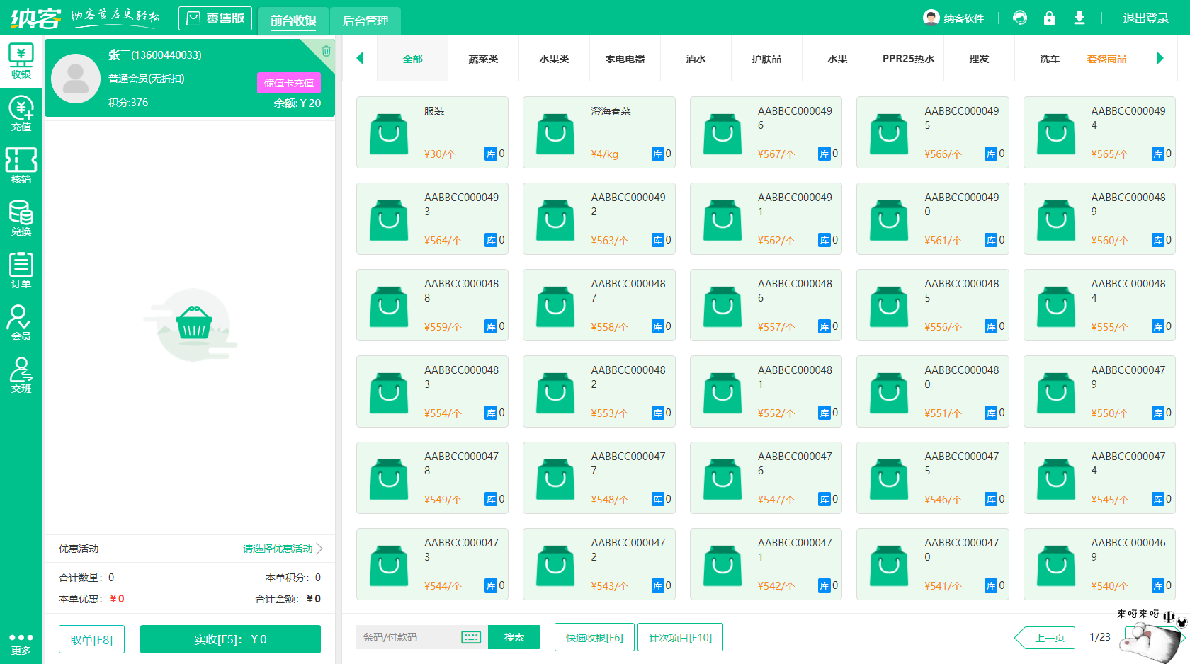Click the 储值卡充值 stored-value recharge button
Image resolution: width=1190 pixels, height=664 pixels.
289,83
